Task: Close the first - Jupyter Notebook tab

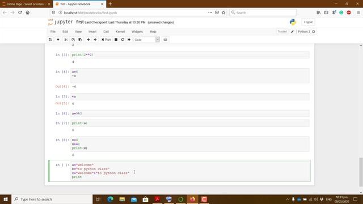Action: point(102,4)
